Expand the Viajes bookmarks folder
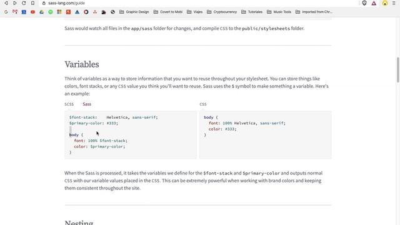 click(194, 12)
